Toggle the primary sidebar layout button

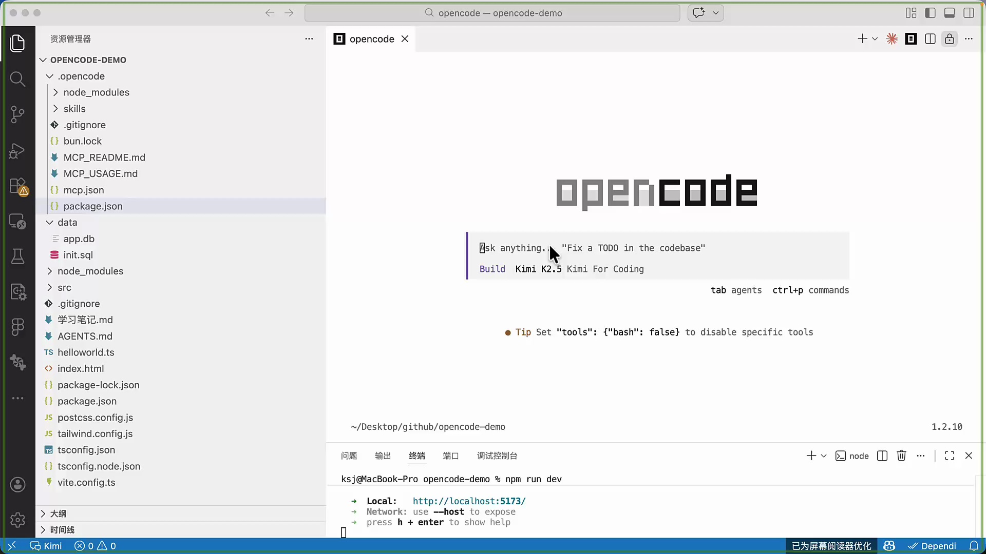930,13
